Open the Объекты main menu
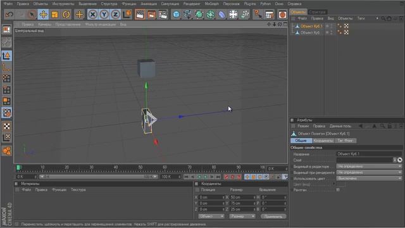Image resolution: width=405 pixels, height=228 pixels. click(40, 4)
